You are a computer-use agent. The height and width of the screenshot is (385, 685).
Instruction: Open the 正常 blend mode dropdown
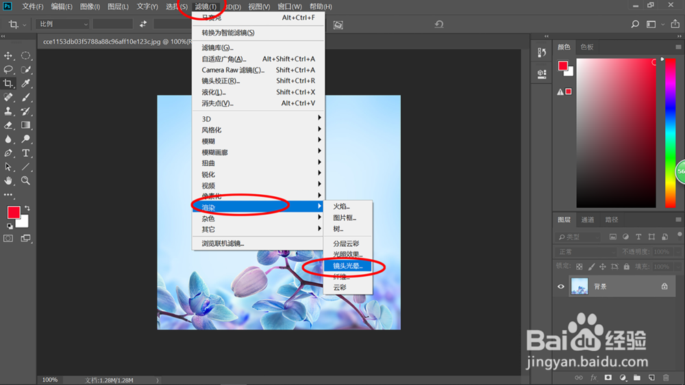click(x=586, y=252)
